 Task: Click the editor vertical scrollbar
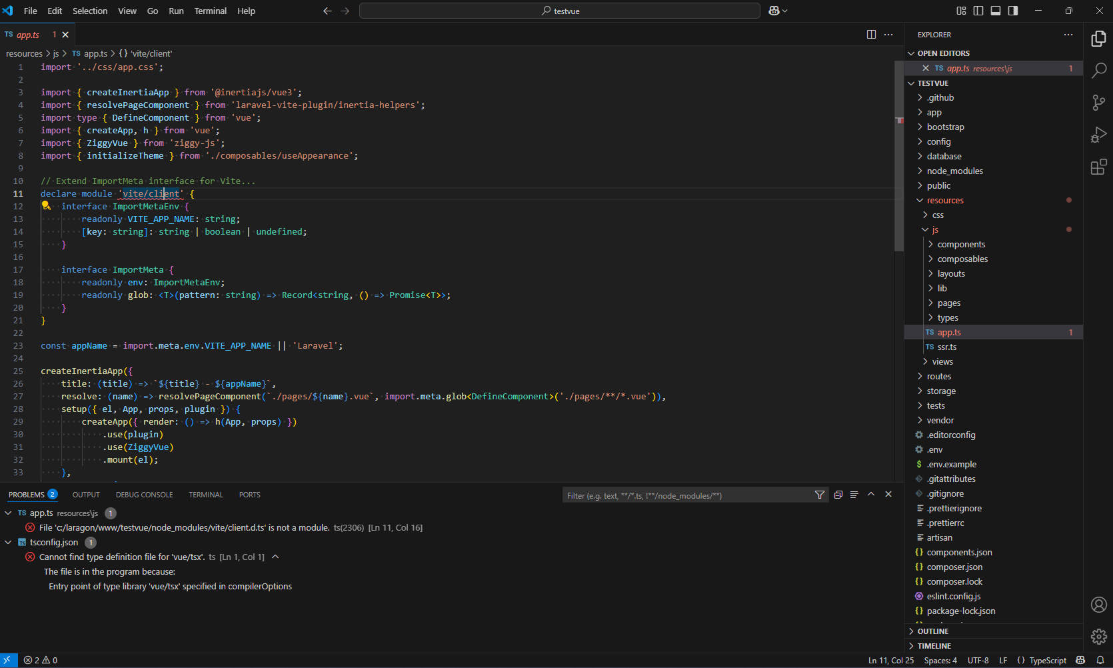click(x=899, y=156)
